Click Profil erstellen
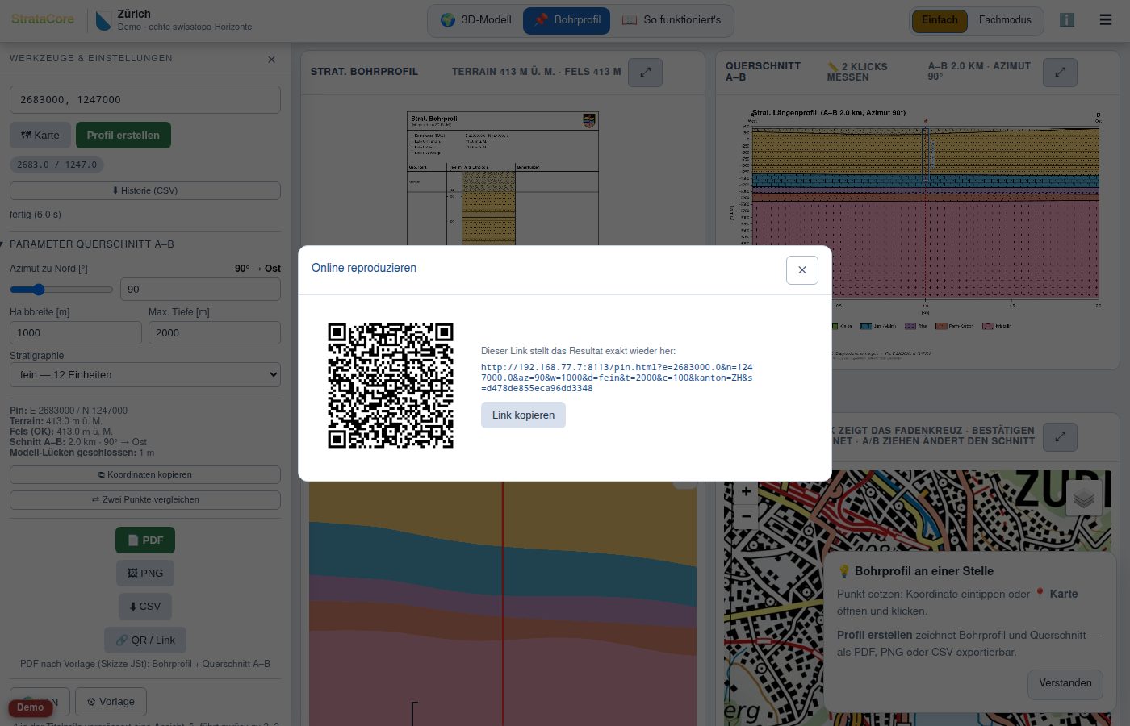Image resolution: width=1130 pixels, height=726 pixels. (x=123, y=136)
